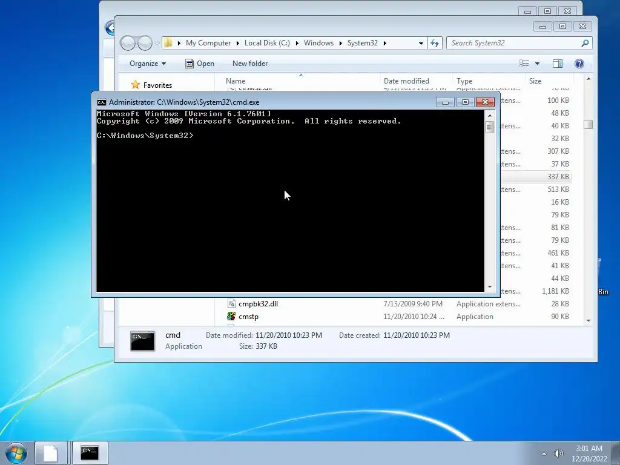This screenshot has height=465, width=620.
Task: Click the cmd scrollbar up arrow
Action: coord(490,116)
